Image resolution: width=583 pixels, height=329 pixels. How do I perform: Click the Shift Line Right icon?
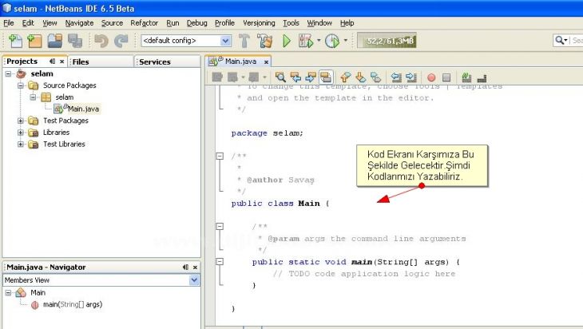tap(411, 77)
